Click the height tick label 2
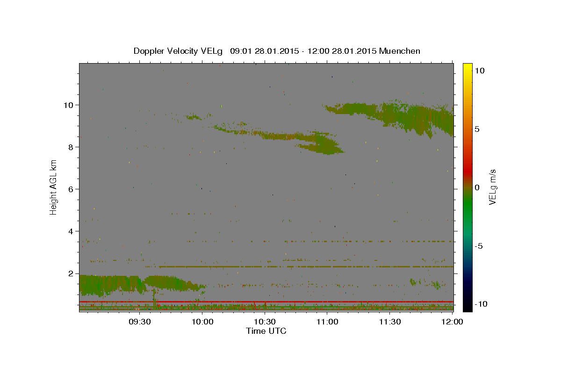Image resolution: width=561 pixels, height=374 pixels. point(72,273)
